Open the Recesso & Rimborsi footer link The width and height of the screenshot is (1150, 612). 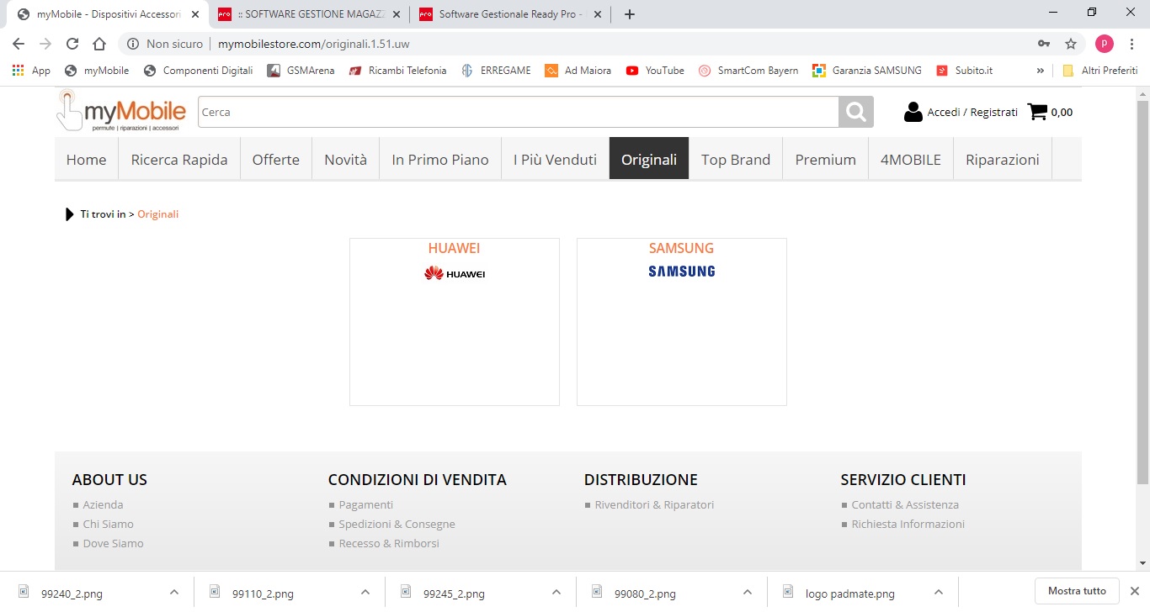tap(389, 543)
